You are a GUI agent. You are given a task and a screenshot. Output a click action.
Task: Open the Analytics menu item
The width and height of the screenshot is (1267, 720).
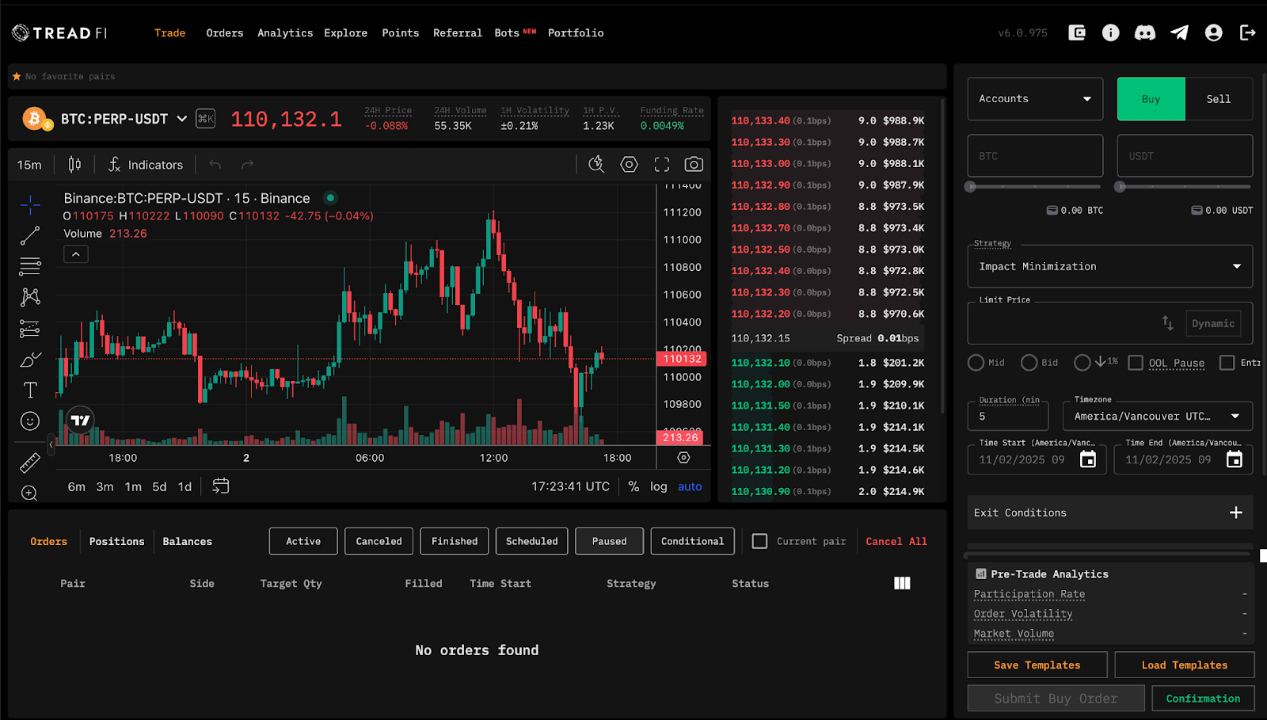pyautogui.click(x=285, y=32)
